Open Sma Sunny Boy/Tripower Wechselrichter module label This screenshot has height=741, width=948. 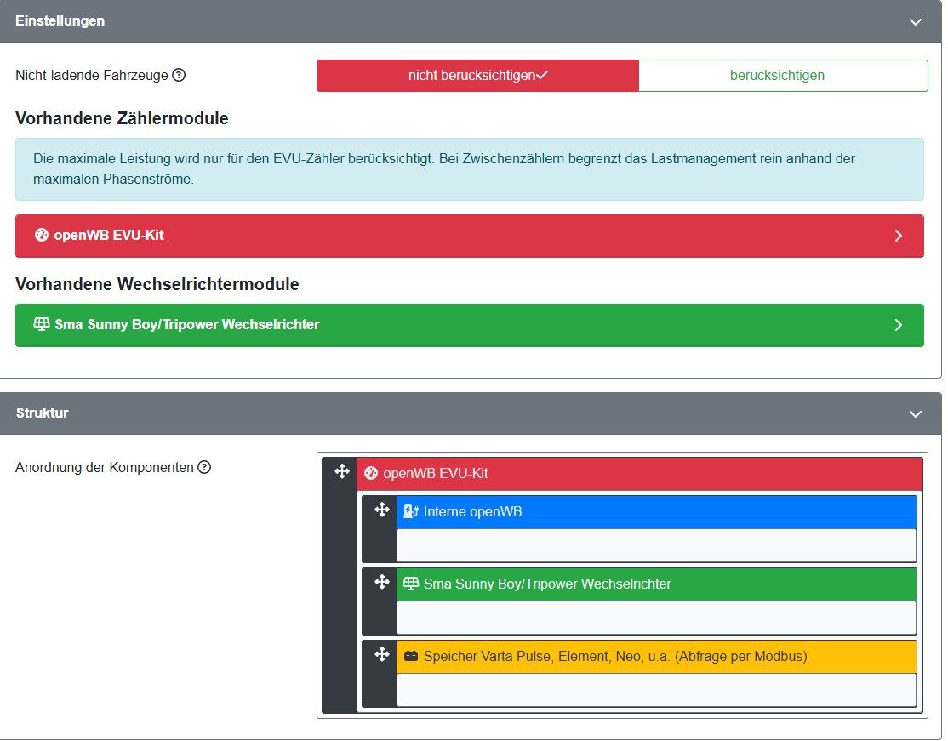(x=187, y=325)
